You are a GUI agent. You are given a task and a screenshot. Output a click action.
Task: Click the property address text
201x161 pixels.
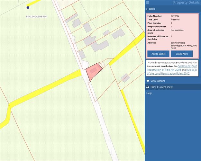(x=183, y=45)
